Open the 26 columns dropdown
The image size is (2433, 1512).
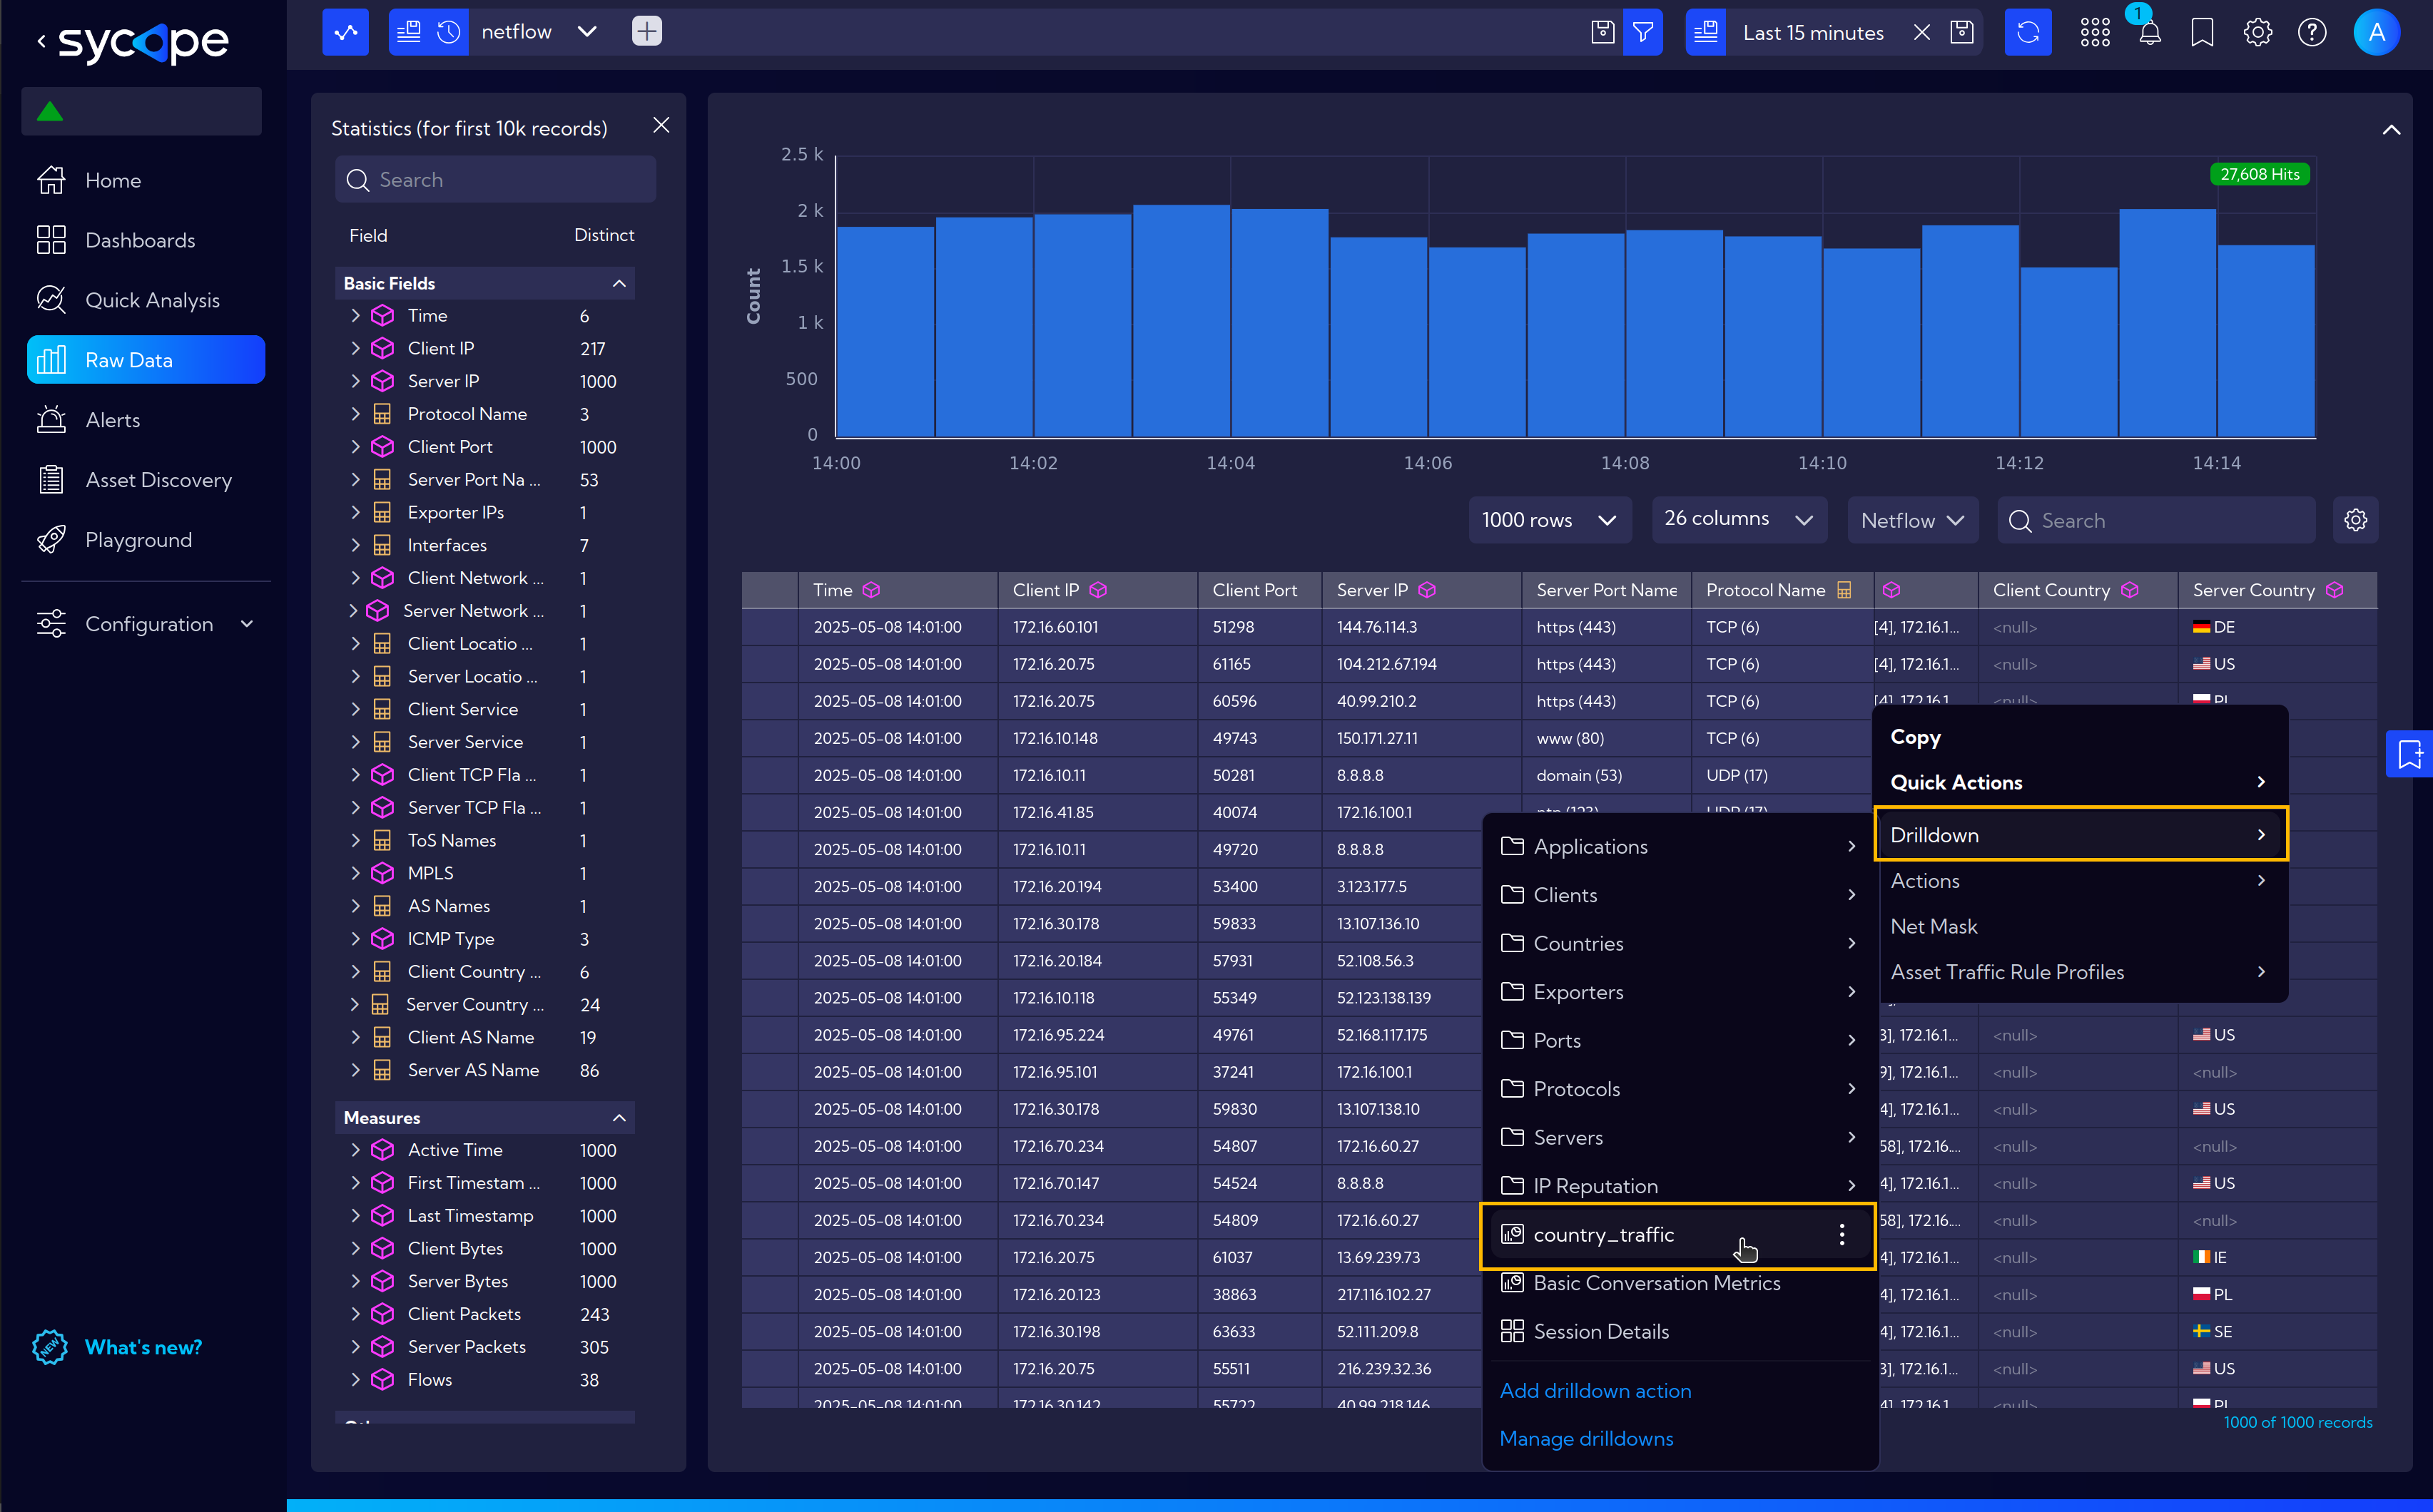[x=1739, y=520]
